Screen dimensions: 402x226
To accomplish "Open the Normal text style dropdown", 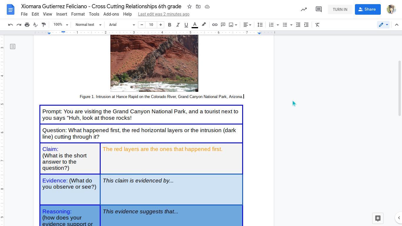I will click(88, 25).
